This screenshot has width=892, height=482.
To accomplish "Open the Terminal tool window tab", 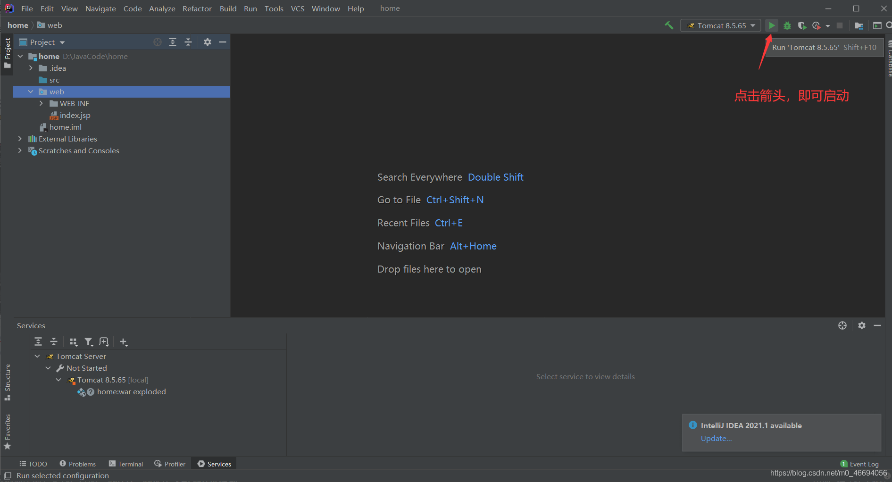I will 125,464.
